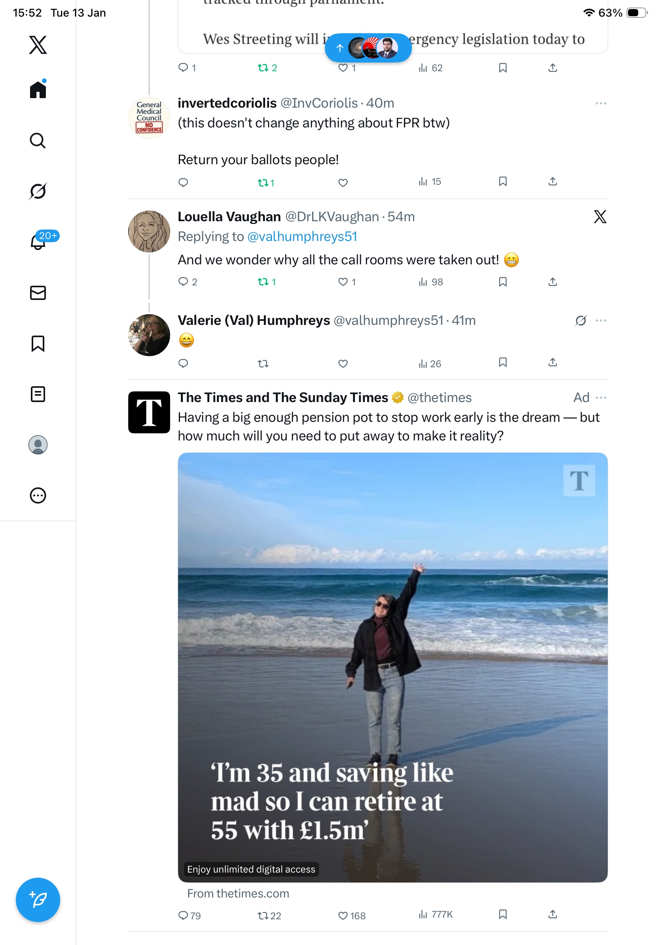660x945 pixels.
Task: Open the notifications bell with 20+ badge
Action: pos(38,242)
